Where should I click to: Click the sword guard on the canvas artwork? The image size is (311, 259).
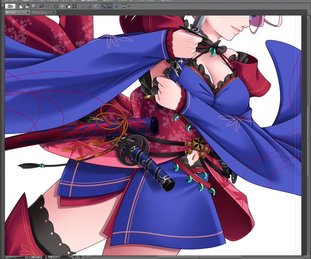click(x=133, y=150)
